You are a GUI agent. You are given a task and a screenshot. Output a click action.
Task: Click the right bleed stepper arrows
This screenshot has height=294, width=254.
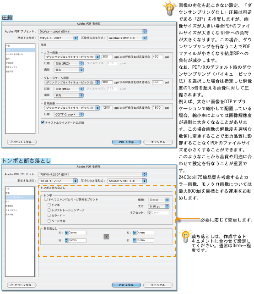135,240
